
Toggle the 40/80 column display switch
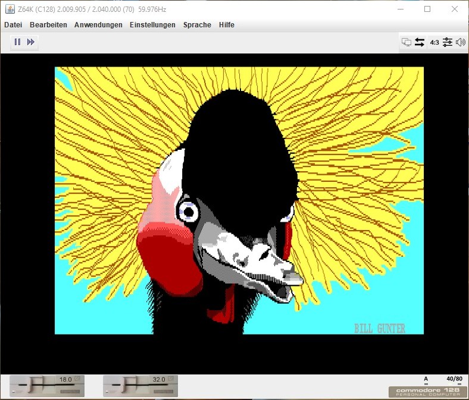pos(454,379)
